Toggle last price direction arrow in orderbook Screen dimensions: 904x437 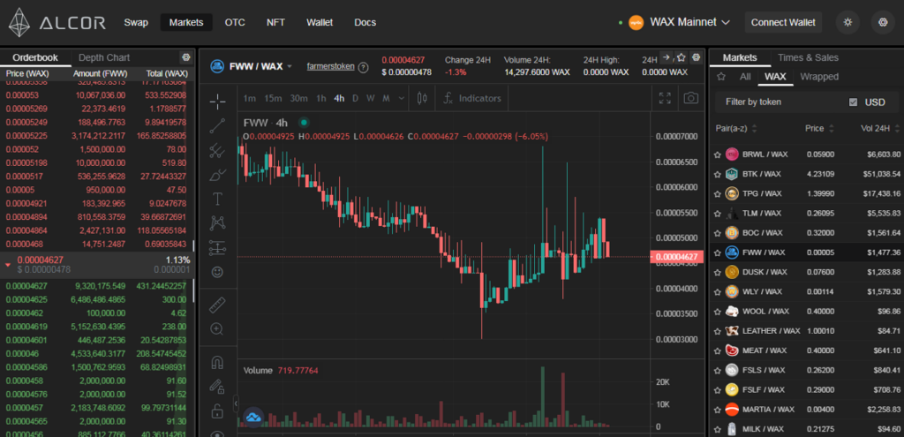pos(7,265)
